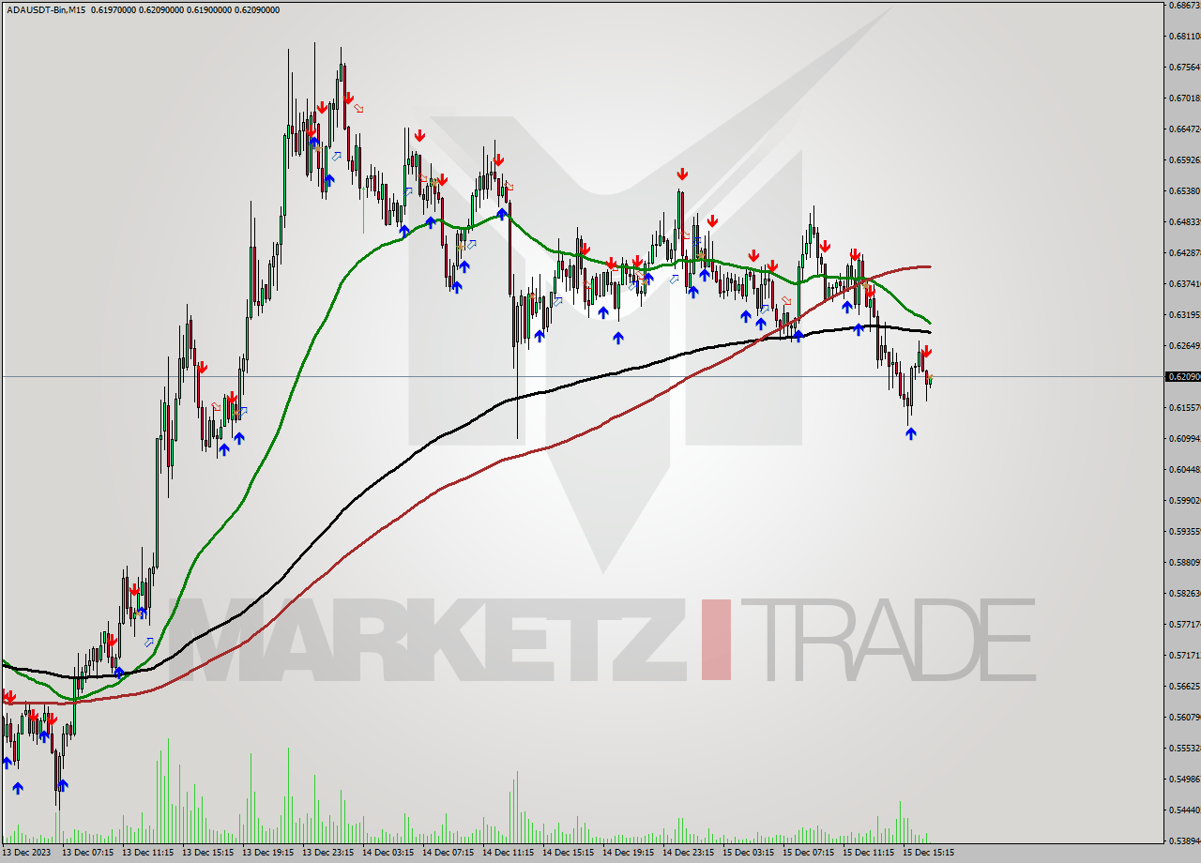This screenshot has width=1201, height=863.
Task: Click the price axis label 0.5990
Action: coord(1185,500)
